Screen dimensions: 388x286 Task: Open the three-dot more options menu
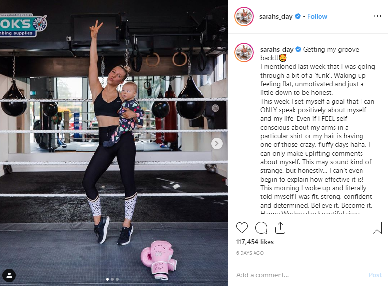coord(377,16)
